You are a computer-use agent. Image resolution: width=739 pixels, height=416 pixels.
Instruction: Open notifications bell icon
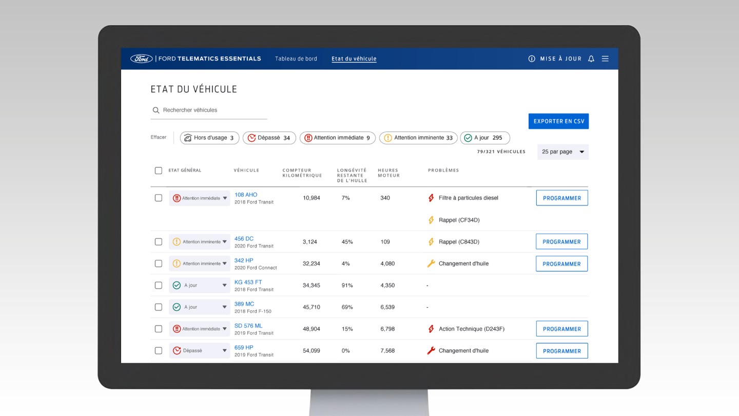pos(591,59)
